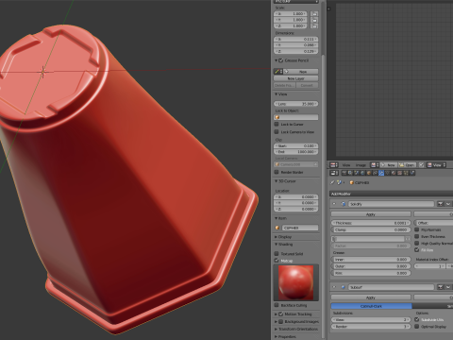453x340 pixels.
Task: Open the Add Modifier dropdown
Action: click(392, 194)
